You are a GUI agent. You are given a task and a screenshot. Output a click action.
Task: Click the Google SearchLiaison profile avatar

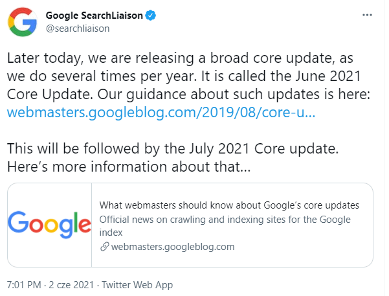22,22
